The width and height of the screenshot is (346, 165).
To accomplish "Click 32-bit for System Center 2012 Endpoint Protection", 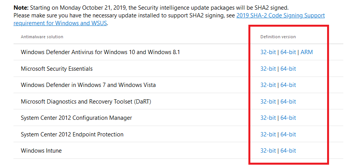I will tap(268, 134).
